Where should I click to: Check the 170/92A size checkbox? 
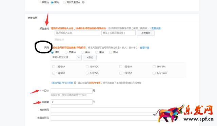coord(87,73)
